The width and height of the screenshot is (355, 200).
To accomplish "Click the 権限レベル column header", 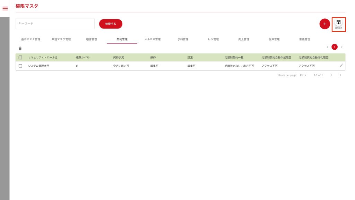I will pyautogui.click(x=83, y=57).
